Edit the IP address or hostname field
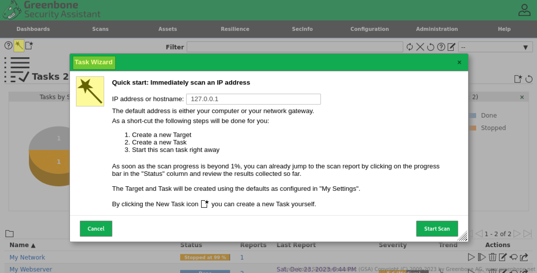 [x=253, y=99]
